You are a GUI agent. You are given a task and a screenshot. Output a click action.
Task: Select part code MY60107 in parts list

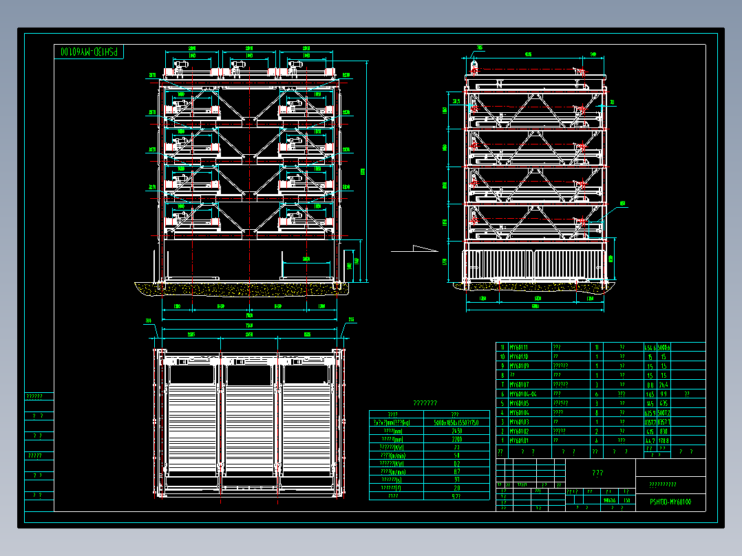(x=519, y=385)
